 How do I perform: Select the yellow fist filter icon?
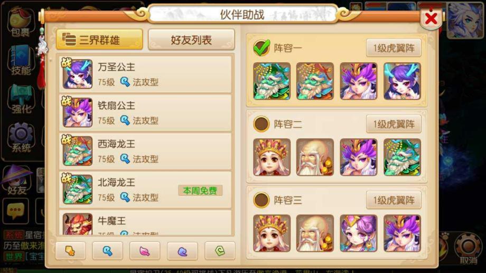pyautogui.click(x=70, y=251)
